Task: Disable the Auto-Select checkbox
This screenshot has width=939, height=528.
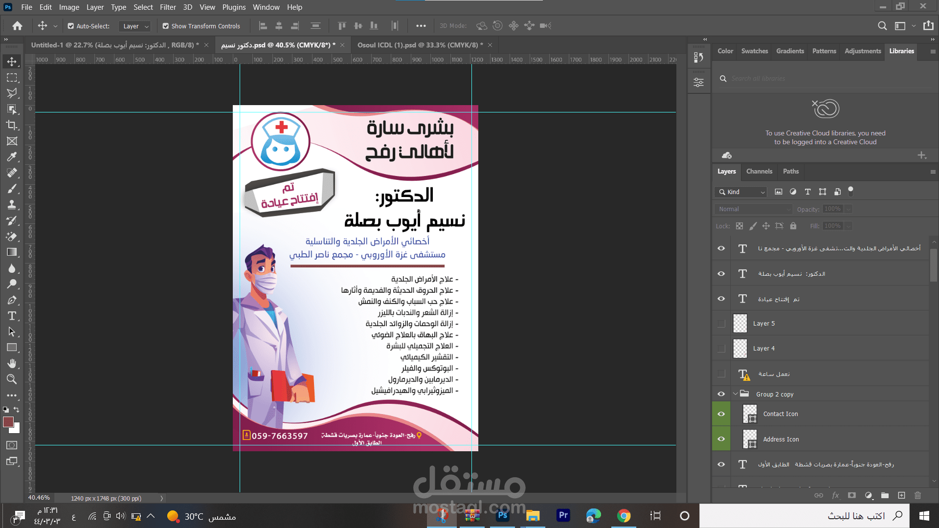Action: 71,26
